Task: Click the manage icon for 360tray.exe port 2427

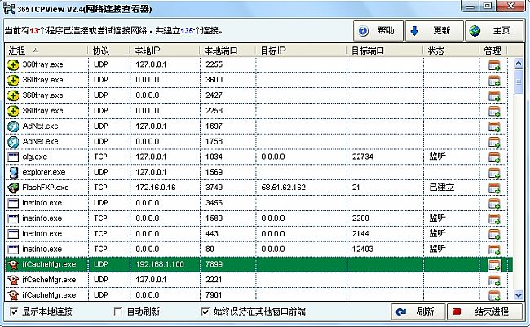Action: click(x=494, y=95)
